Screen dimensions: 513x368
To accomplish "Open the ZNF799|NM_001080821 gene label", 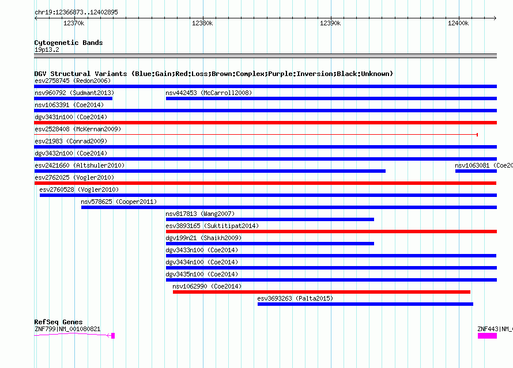I will (67, 329).
